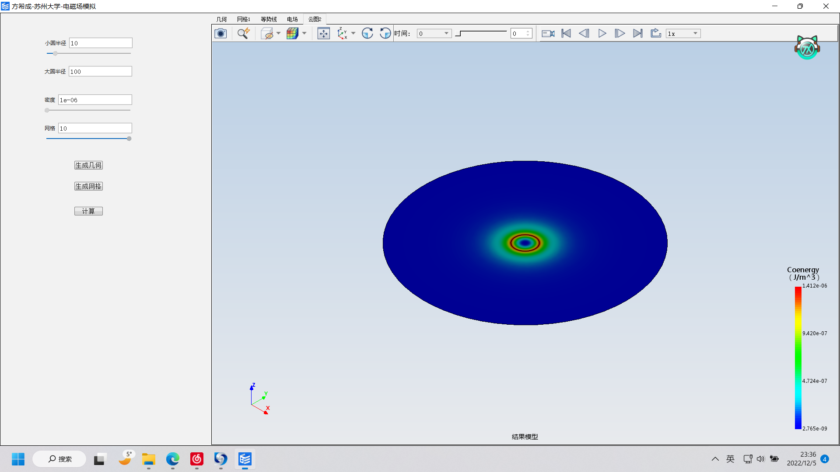Screen dimensions: 840x472
Task: Switch to the 云图2 tab
Action: point(315,19)
